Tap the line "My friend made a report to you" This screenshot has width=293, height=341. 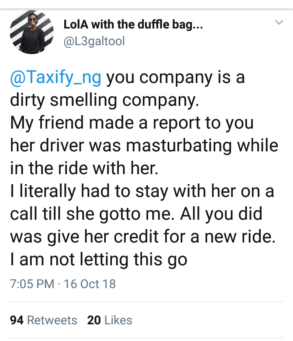click(131, 123)
